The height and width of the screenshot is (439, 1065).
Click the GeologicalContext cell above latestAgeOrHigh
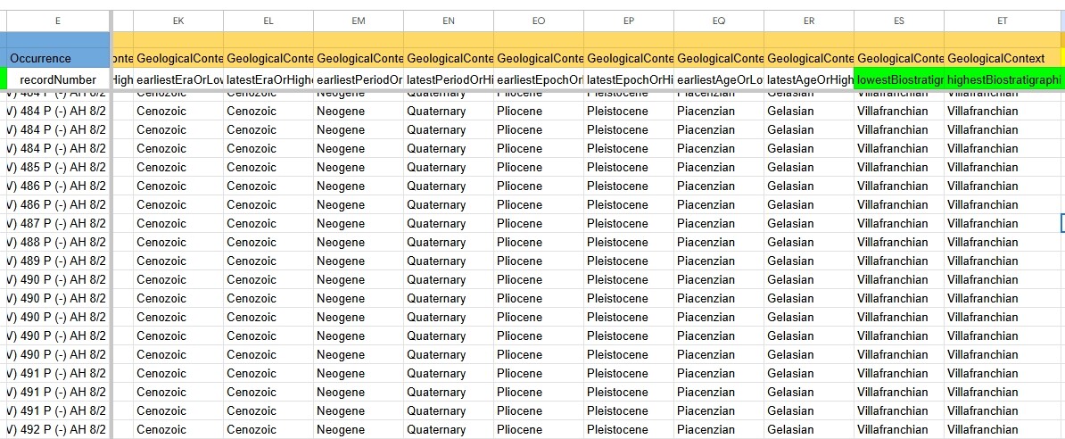809,58
